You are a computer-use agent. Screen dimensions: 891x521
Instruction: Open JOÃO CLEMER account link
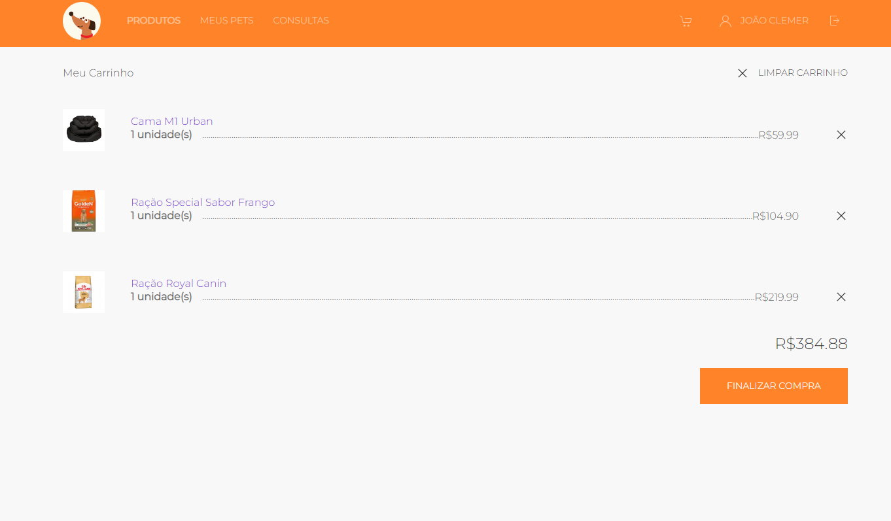click(x=775, y=20)
